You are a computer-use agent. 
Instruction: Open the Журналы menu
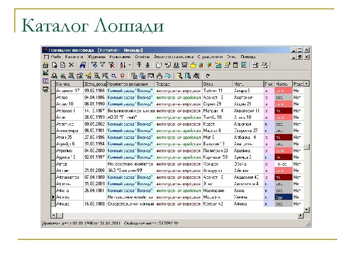96,57
